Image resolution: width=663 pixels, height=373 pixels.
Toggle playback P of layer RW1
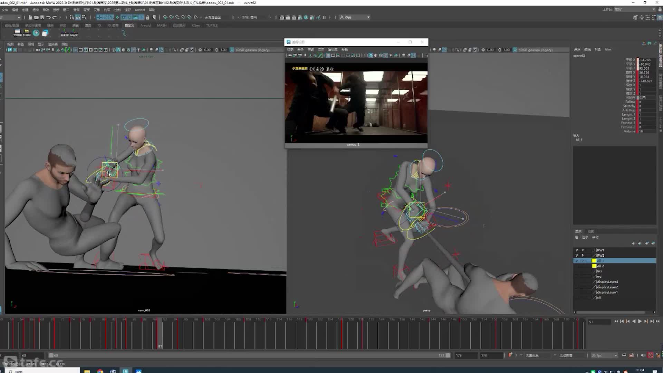pos(583,250)
